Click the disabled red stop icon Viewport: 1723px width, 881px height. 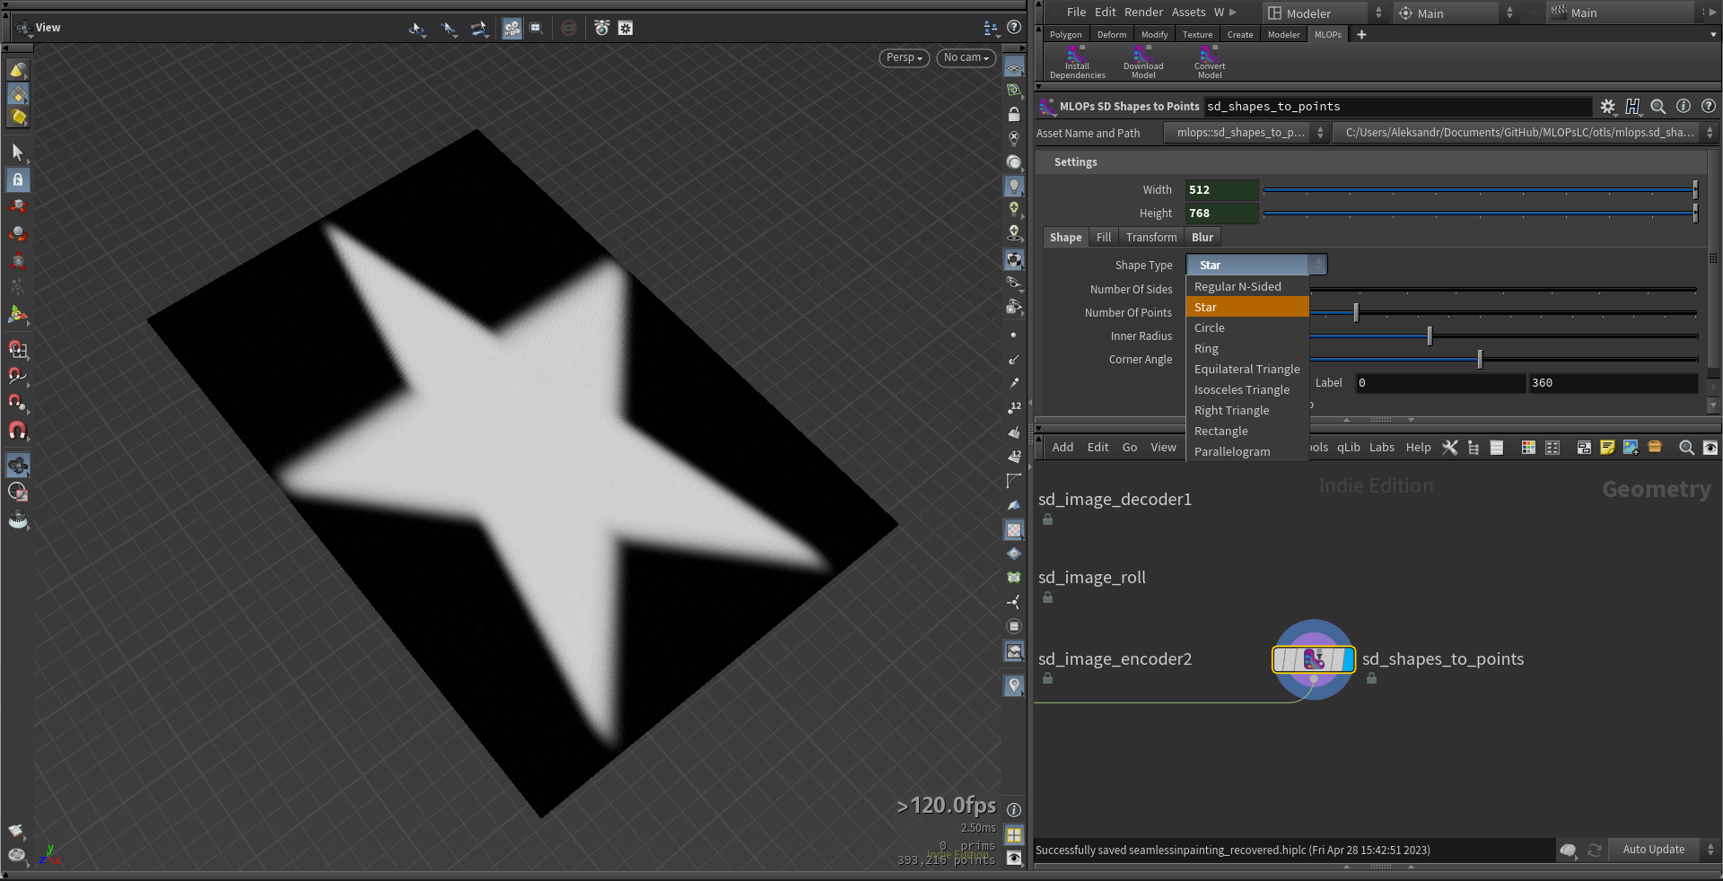(x=569, y=28)
